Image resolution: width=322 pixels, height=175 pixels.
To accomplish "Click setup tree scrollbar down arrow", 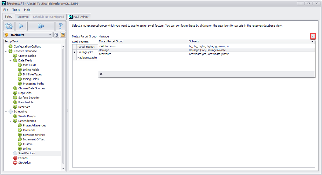I will pyautogui.click(x=64, y=169).
